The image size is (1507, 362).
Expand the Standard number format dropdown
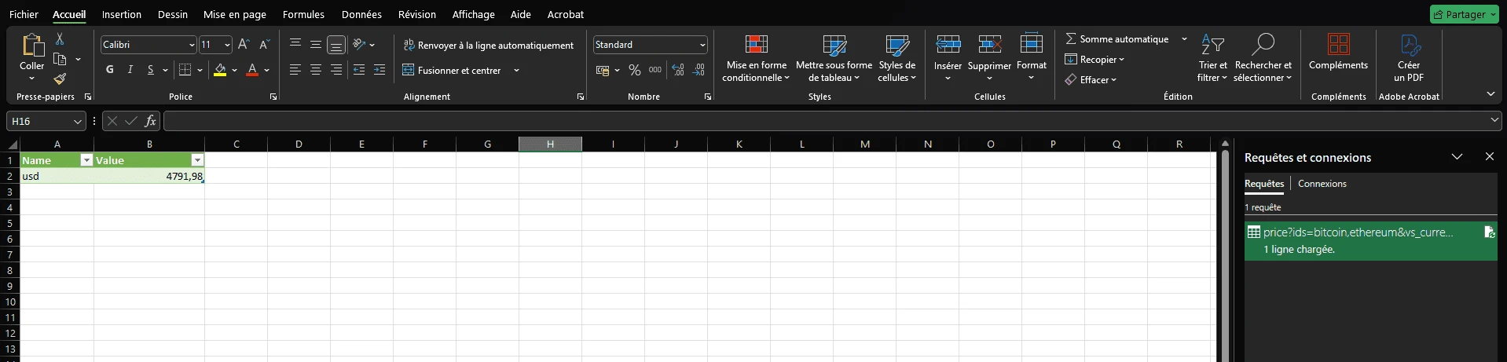pyautogui.click(x=702, y=45)
